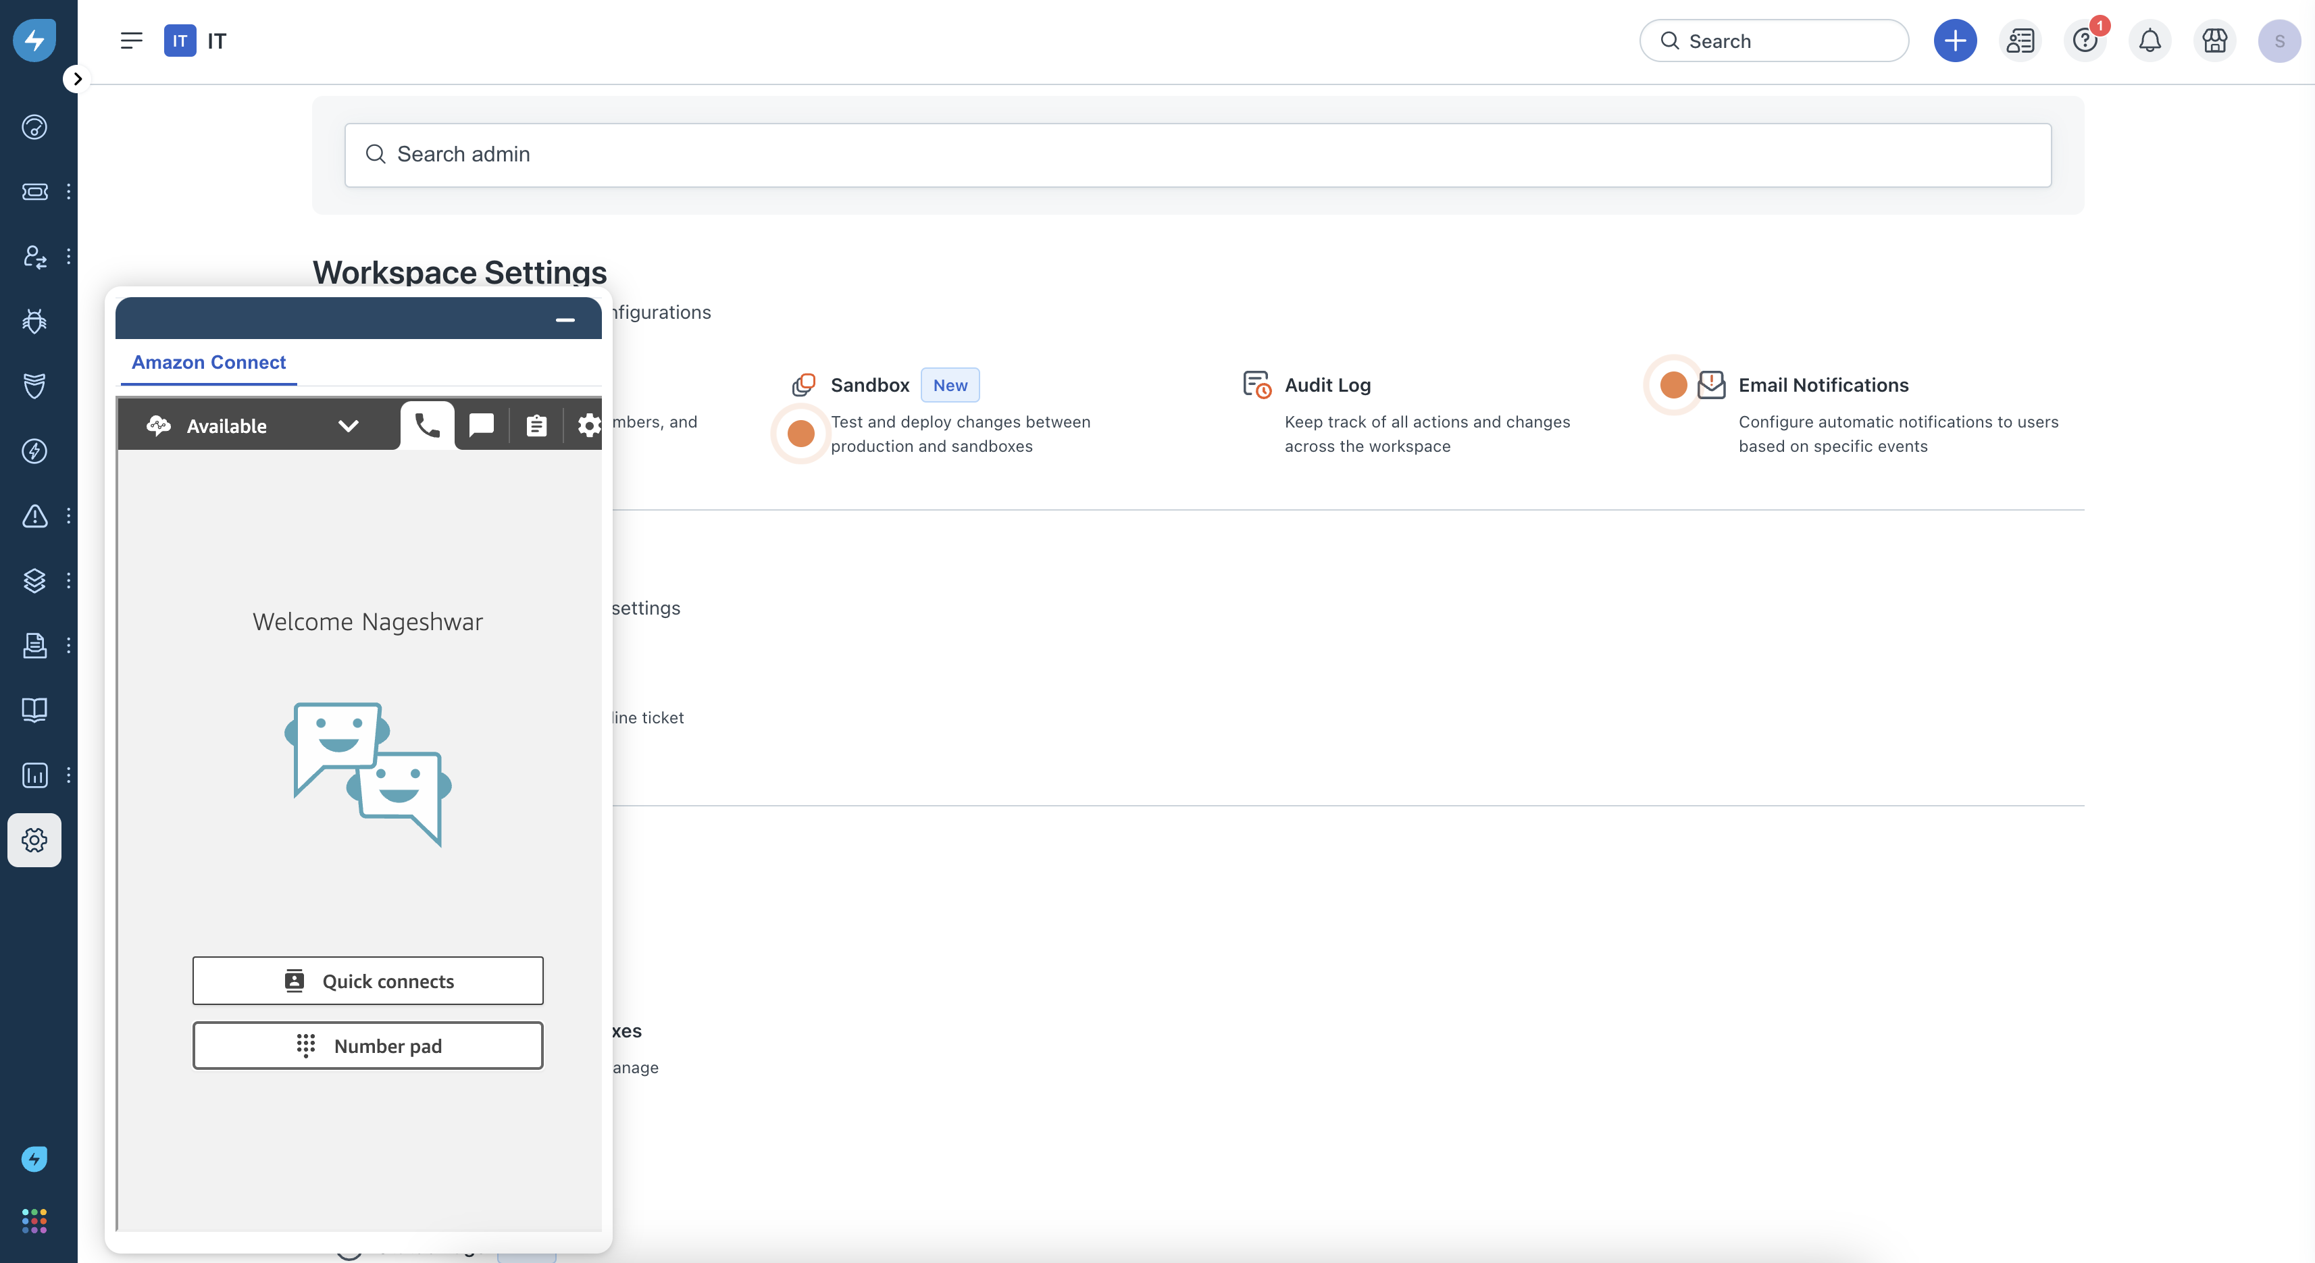Viewport: 2315px width, 1263px height.
Task: Open Email Notifications settings
Action: pos(1823,384)
